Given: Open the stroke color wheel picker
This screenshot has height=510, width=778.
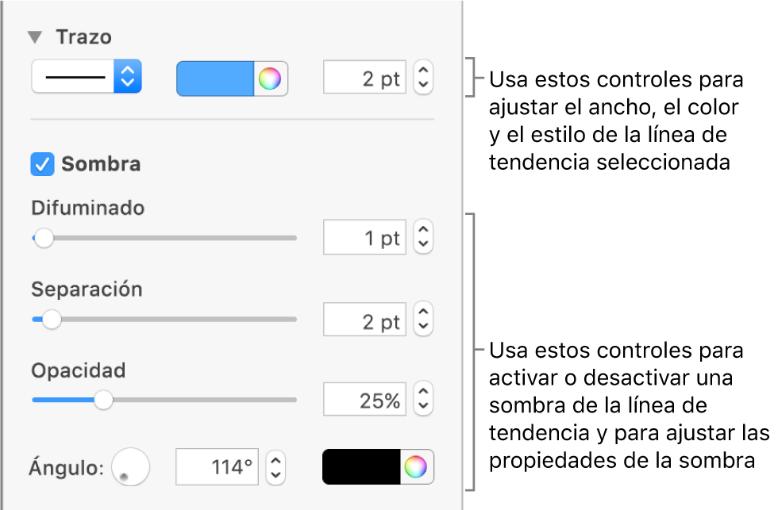Looking at the screenshot, I should click(270, 78).
